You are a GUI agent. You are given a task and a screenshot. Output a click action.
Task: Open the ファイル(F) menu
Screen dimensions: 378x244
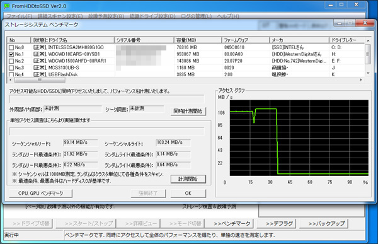(20, 16)
